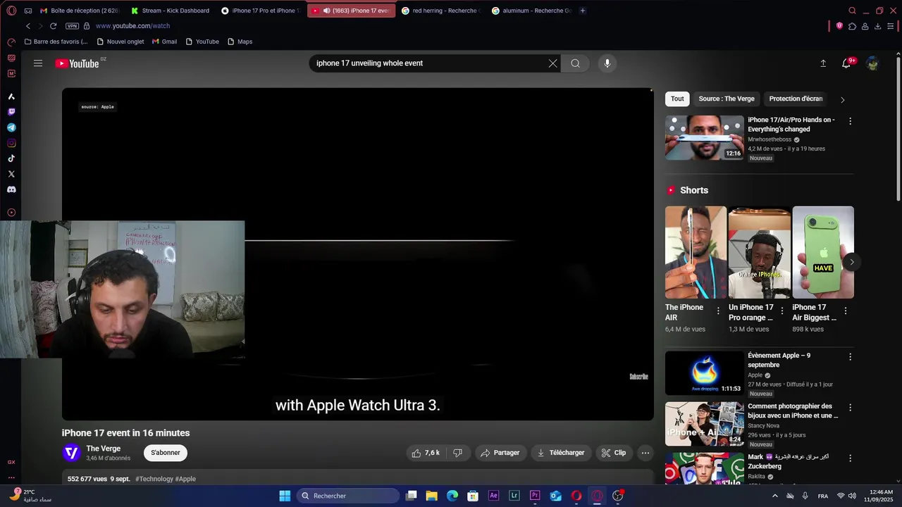Select the Source : The Verge chip
This screenshot has width=902, height=507.
(x=727, y=99)
